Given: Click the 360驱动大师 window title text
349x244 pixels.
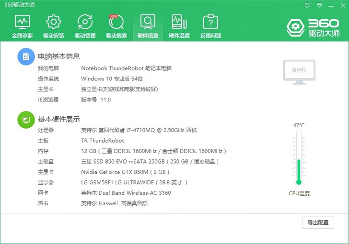Looking at the screenshot, I should click(x=19, y=5).
